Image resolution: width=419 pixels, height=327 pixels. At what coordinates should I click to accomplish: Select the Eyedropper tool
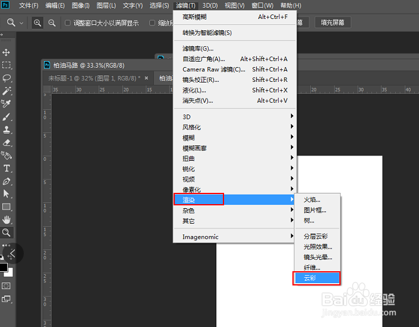coord(6,104)
